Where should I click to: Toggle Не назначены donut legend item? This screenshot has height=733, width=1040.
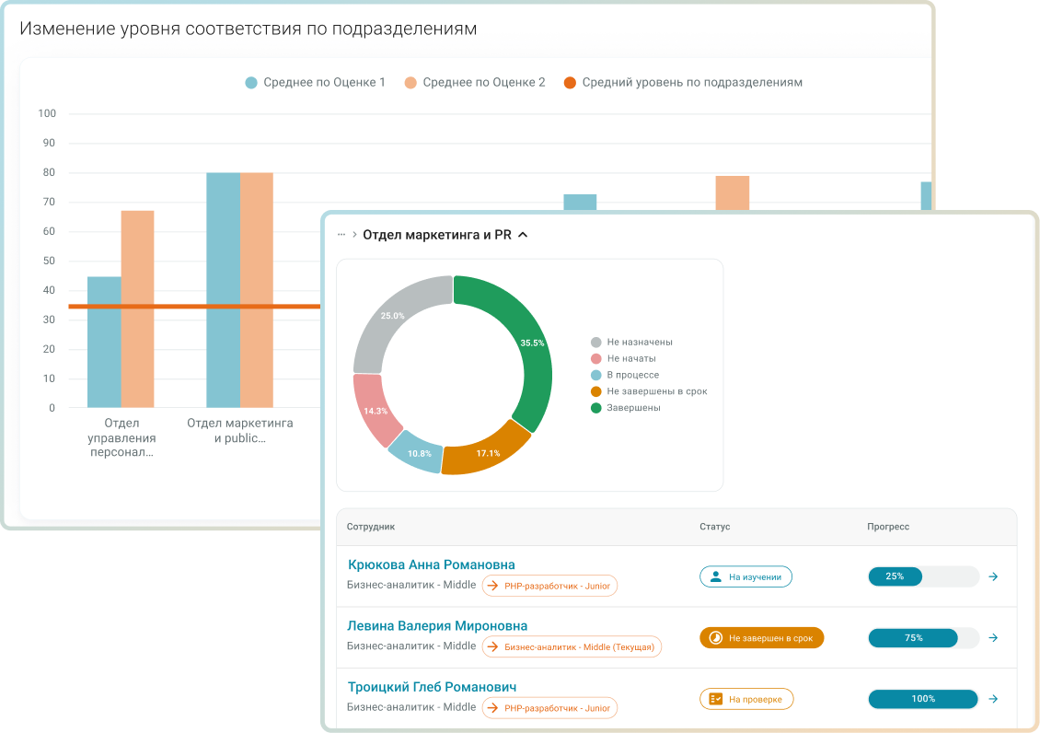(x=631, y=343)
